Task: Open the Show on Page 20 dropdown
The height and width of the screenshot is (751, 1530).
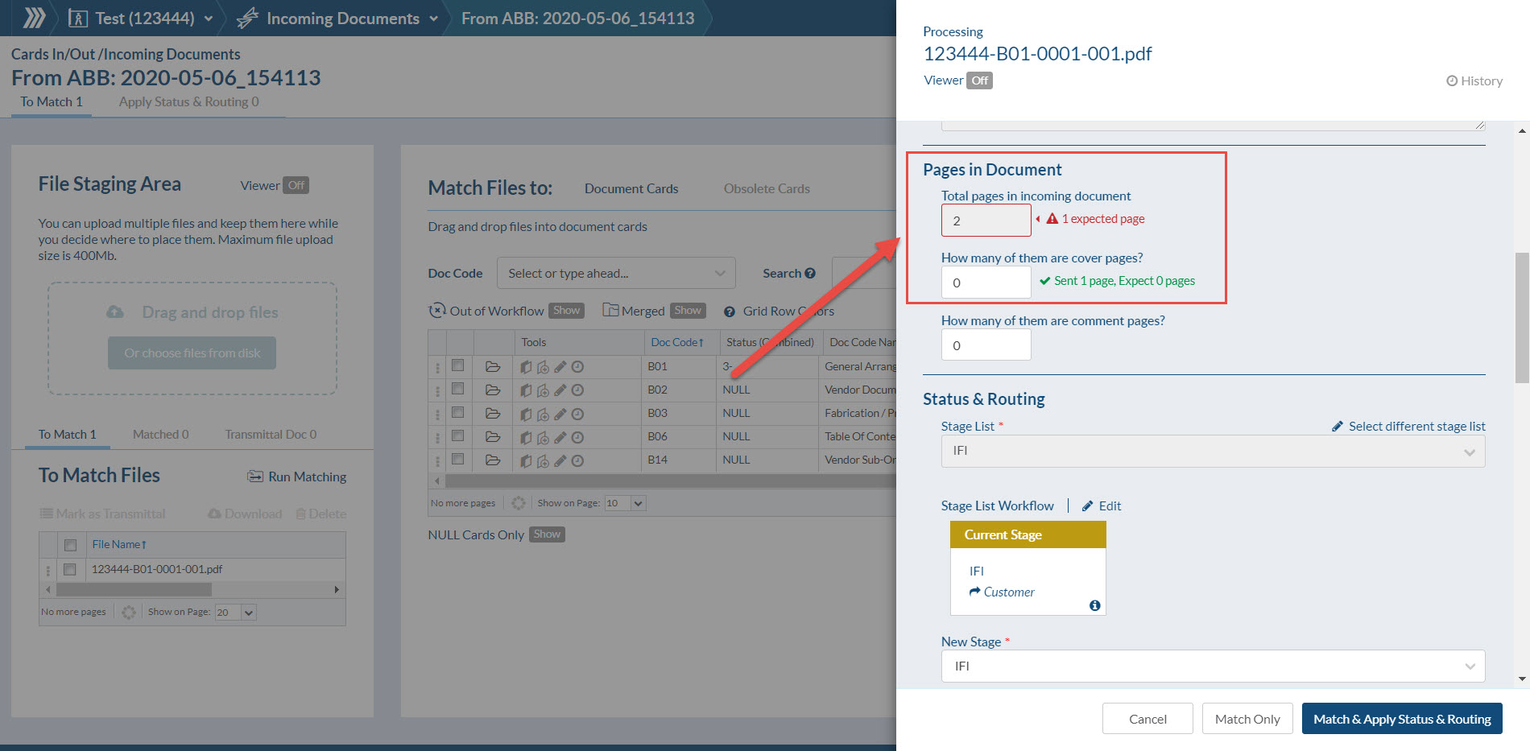Action: pyautogui.click(x=236, y=613)
